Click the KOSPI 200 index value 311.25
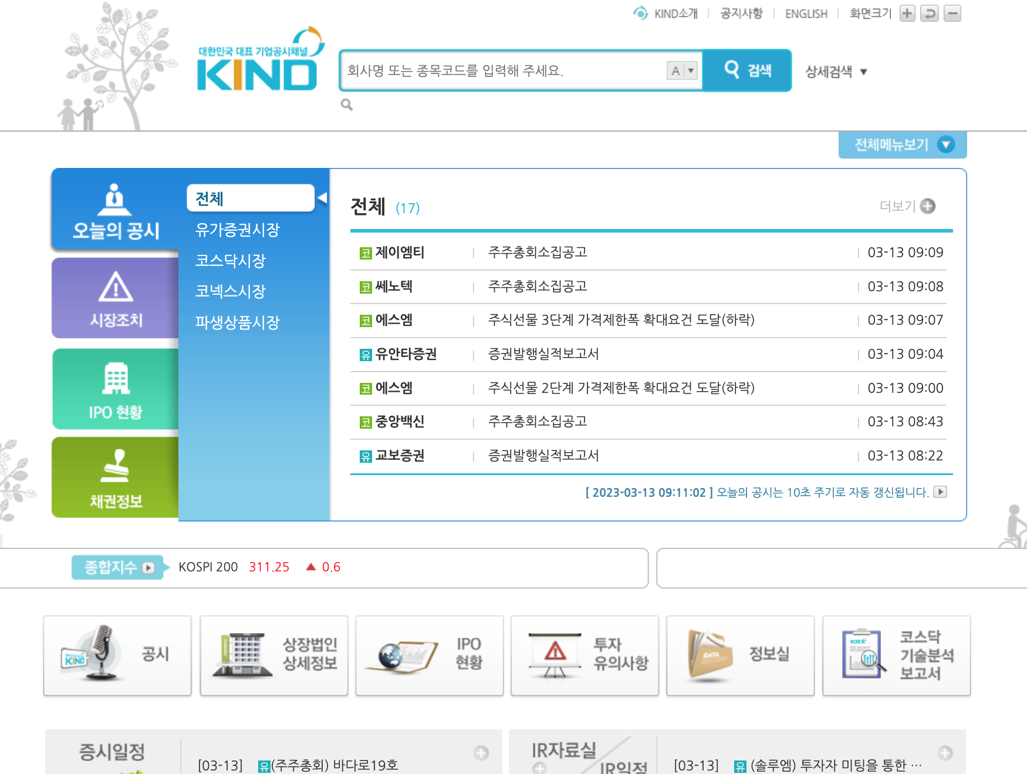 pyautogui.click(x=269, y=567)
